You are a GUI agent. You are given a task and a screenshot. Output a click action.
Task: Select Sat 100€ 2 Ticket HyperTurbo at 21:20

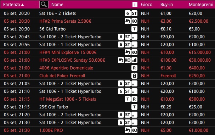(x=108, y=115)
